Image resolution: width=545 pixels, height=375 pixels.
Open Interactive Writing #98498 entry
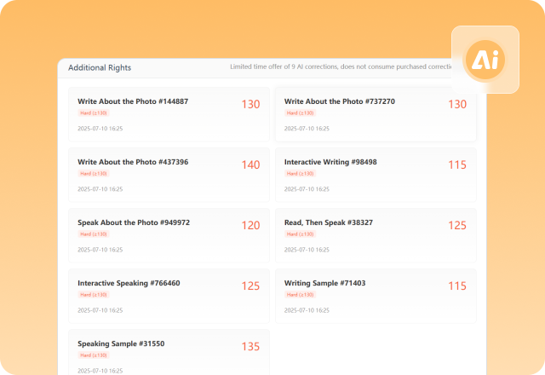330,162
